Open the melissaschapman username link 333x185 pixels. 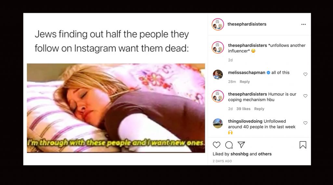[x=246, y=73]
